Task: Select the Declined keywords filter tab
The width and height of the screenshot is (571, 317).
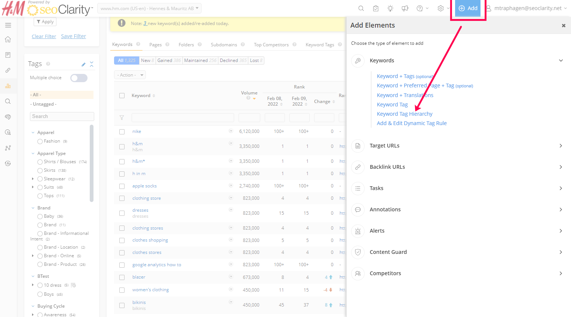Action: [x=233, y=60]
